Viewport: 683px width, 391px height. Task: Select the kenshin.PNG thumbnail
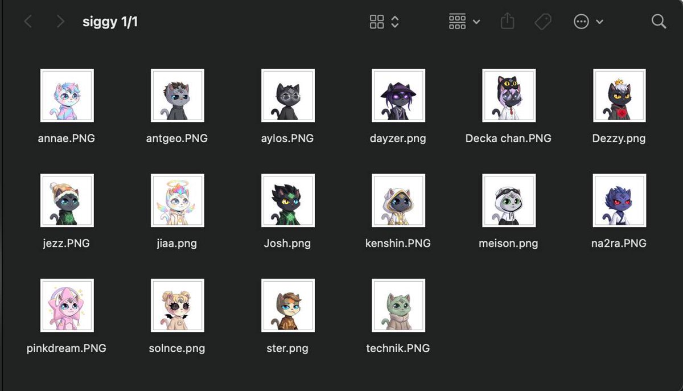click(x=398, y=200)
